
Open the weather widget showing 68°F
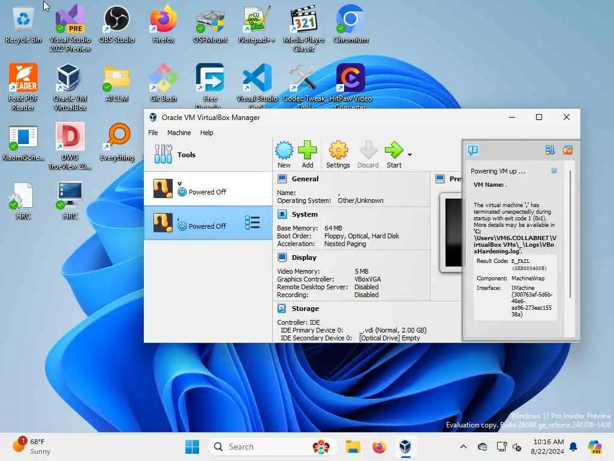31,446
